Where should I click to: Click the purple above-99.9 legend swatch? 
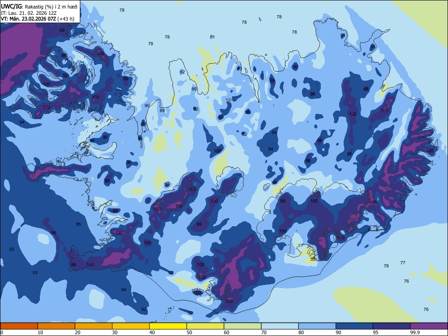429,326
